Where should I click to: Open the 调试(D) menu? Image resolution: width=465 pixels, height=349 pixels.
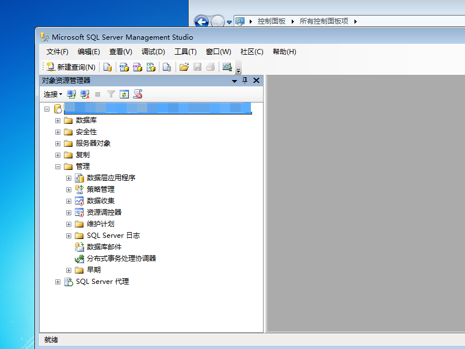point(153,52)
